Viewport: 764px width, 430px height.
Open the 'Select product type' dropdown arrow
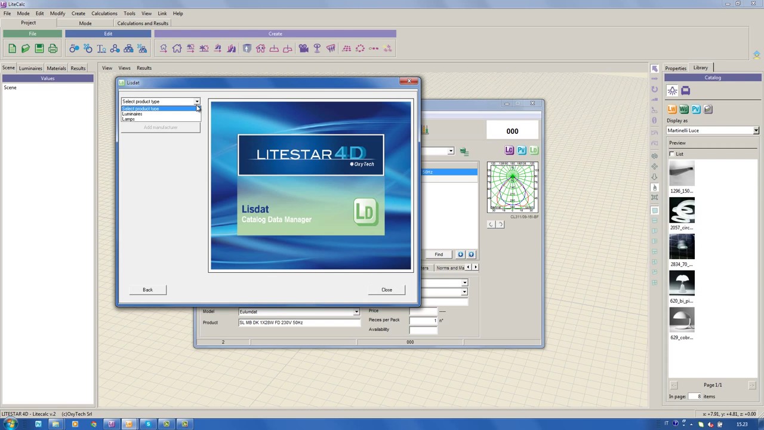tap(196, 102)
